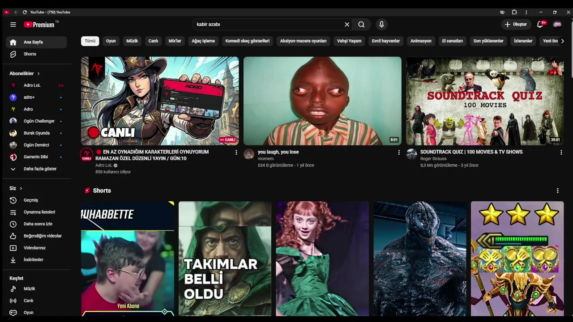573x322 pixels.
Task: Open browser three-dot menu in title bar
Action: [526, 12]
